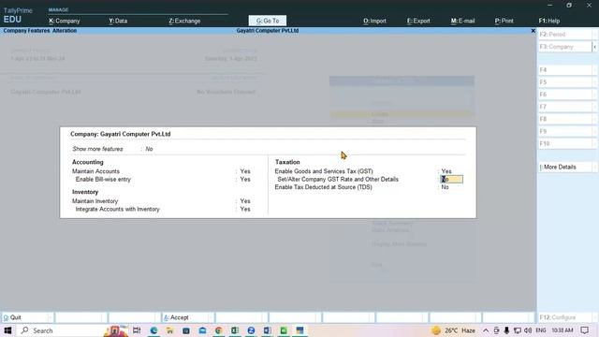
Task: Open the O: Import menu
Action: pos(374,21)
